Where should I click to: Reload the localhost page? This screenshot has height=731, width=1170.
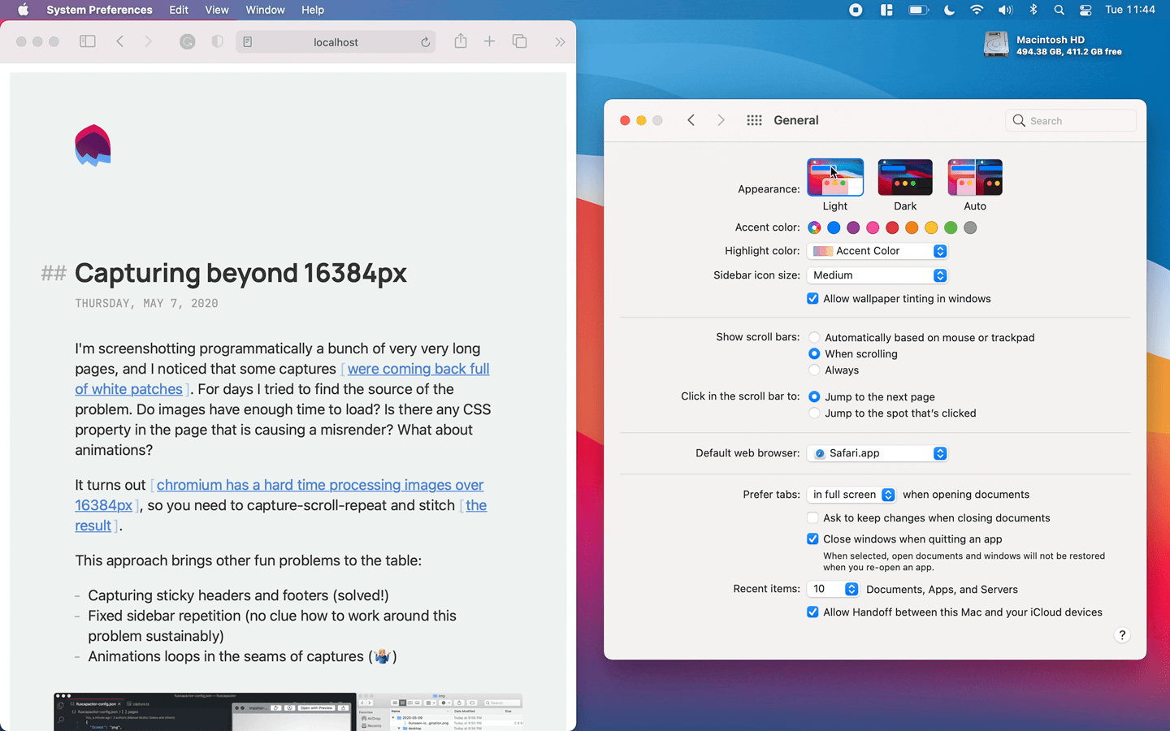(x=425, y=42)
